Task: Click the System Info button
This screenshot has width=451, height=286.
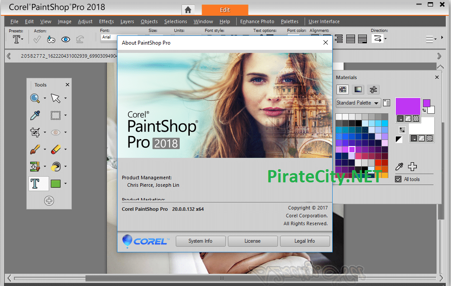Action: coord(200,241)
